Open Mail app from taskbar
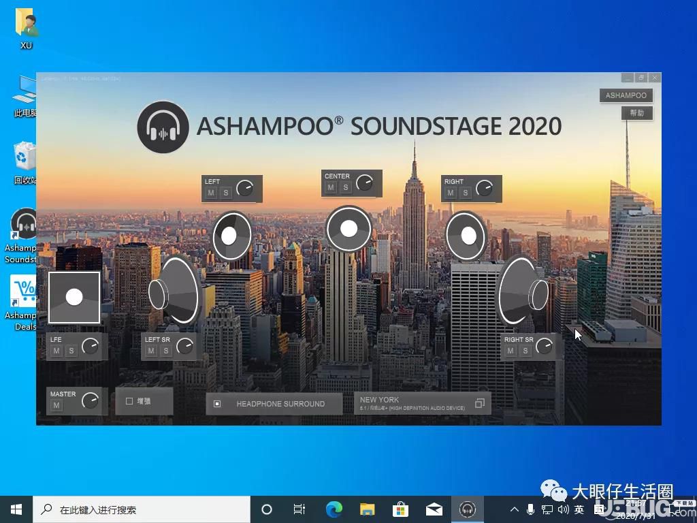This screenshot has width=697, height=523. (434, 509)
